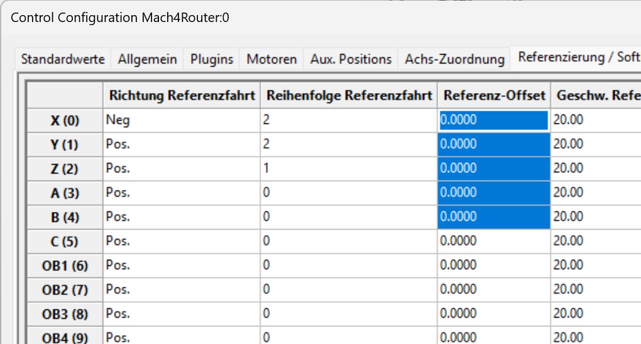Go to the Motoren tab
Screen dimensions: 641x344
coord(271,59)
